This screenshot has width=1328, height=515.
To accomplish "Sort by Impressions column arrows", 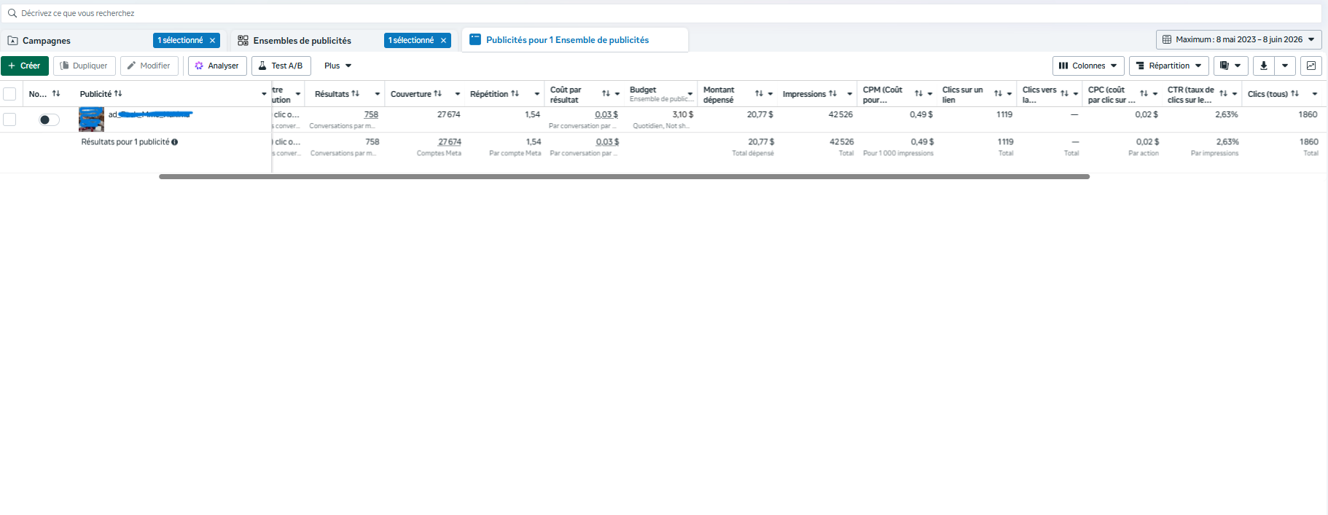I will (832, 93).
